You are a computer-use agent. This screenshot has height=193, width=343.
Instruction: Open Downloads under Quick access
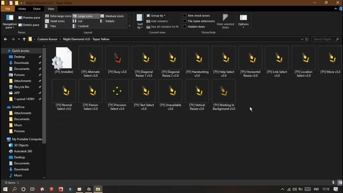[21, 63]
